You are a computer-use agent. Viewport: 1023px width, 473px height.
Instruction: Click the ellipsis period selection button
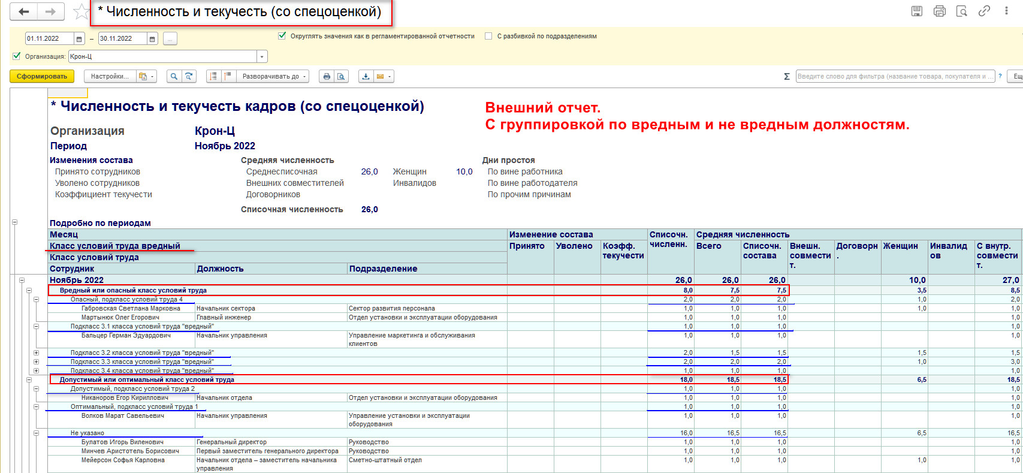pyautogui.click(x=170, y=39)
